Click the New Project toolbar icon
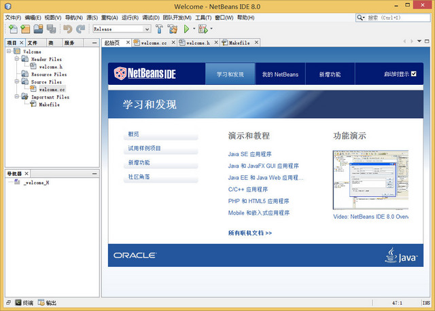 tap(25, 29)
